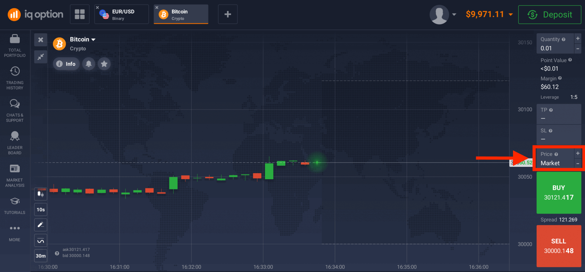Open the multi-chart grid layout icon

click(x=80, y=14)
